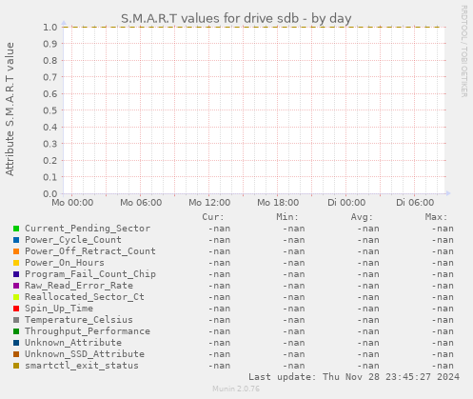Screen dimensions: 473x399
Task: Select the Throughput_Performance legend label
Action: pyautogui.click(x=88, y=331)
